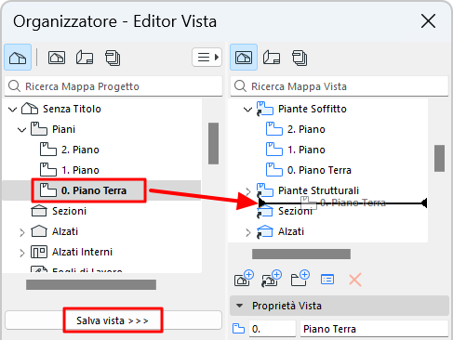The width and height of the screenshot is (453, 340).
Task: Click the view name field Piano Terra
Action: (374, 329)
